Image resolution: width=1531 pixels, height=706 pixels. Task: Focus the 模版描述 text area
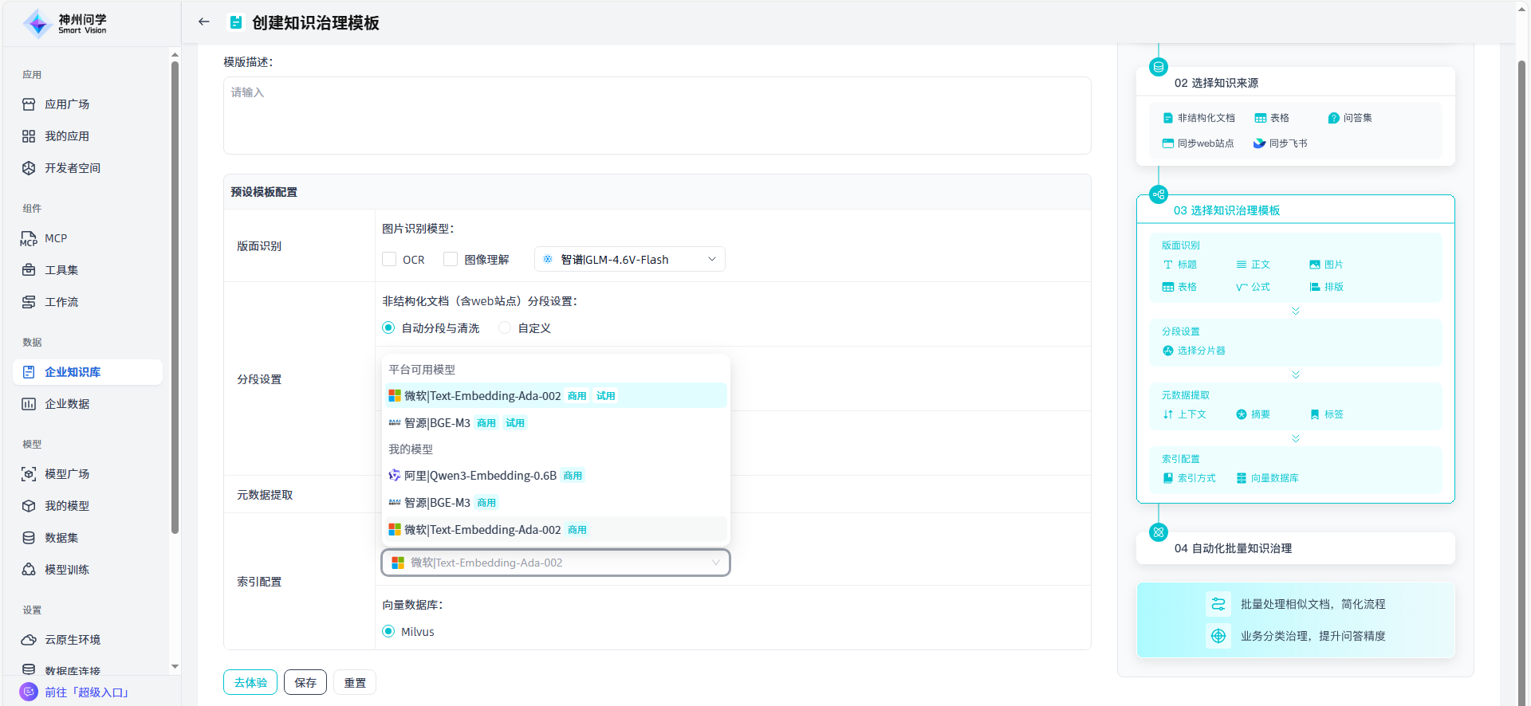tap(657, 116)
